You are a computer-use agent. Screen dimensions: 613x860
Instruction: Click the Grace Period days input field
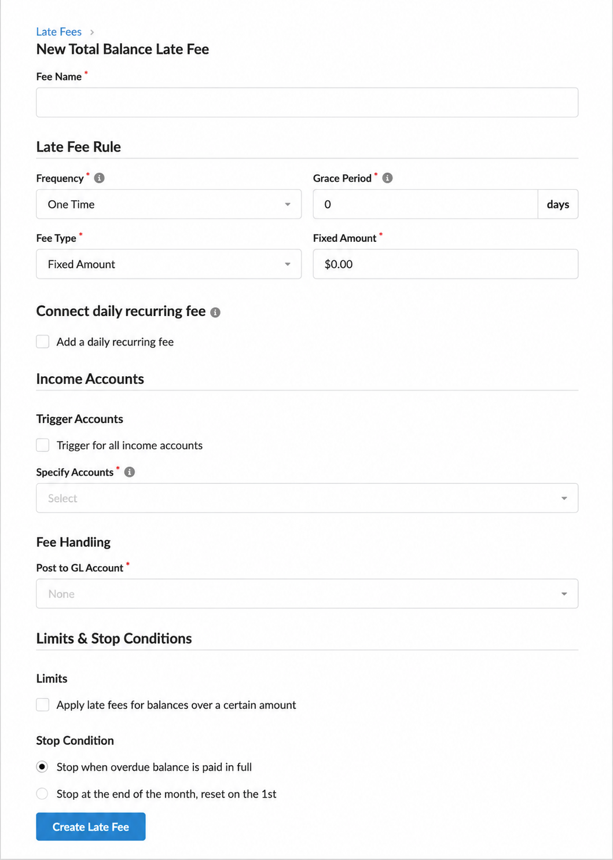[425, 204]
